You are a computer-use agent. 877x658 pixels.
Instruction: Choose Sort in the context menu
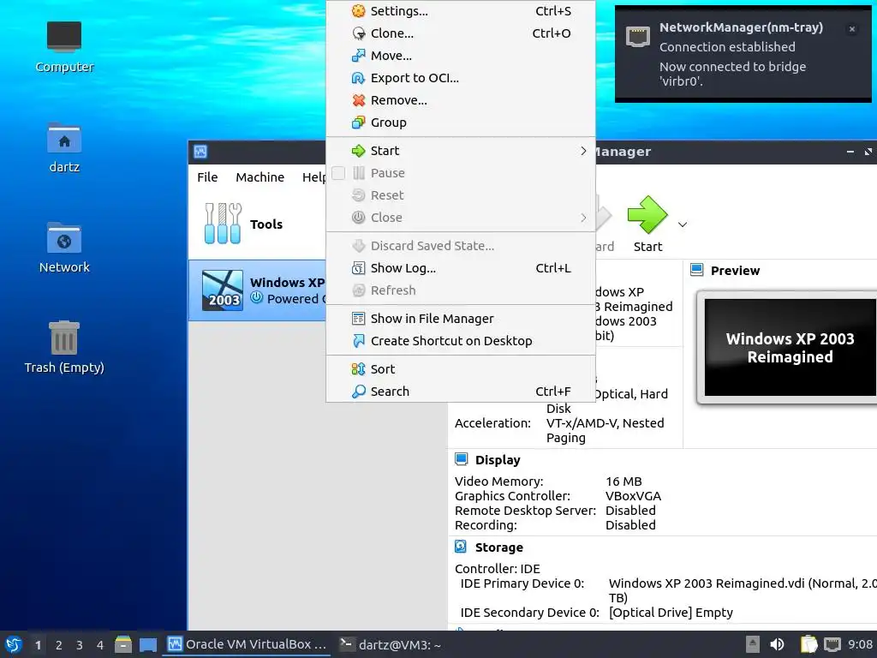coord(461,369)
